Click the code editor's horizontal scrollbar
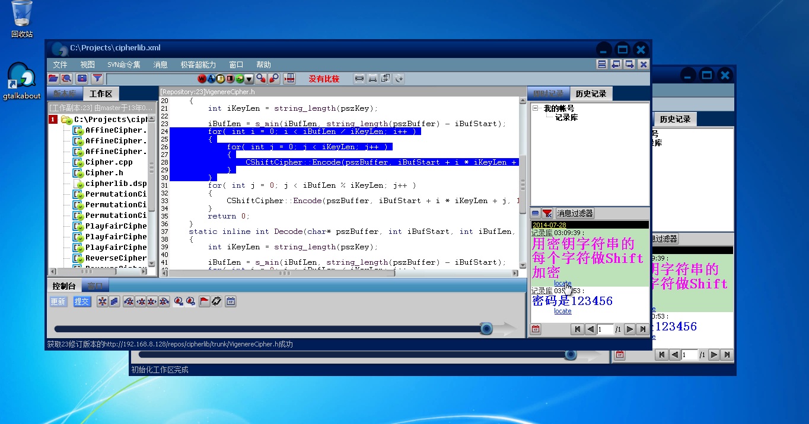 point(339,273)
